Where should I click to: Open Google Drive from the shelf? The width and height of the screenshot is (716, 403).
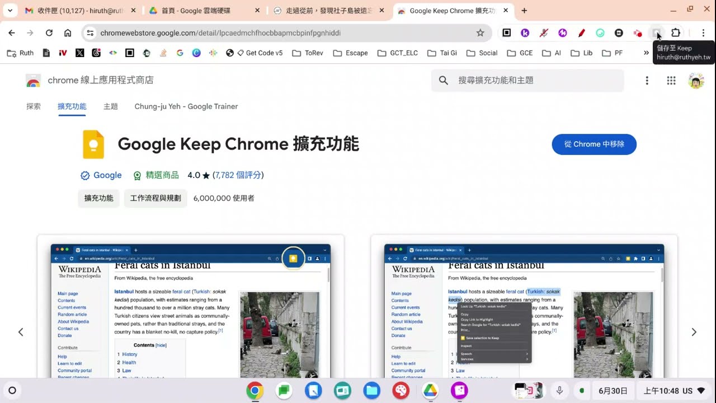pyautogui.click(x=430, y=391)
